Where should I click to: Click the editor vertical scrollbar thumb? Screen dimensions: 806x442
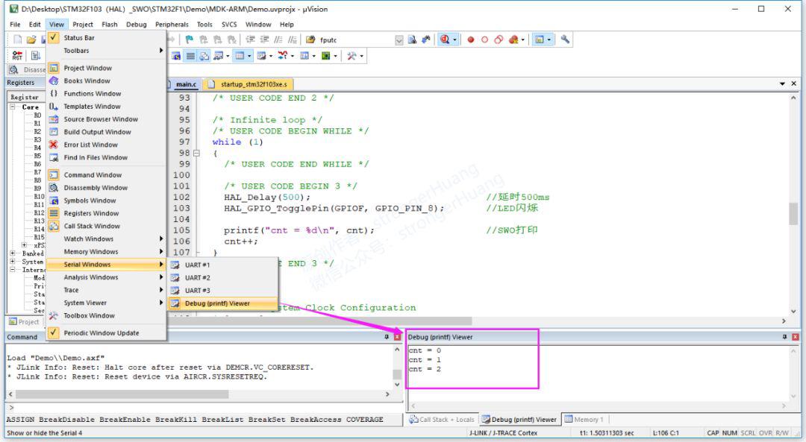coord(793,214)
